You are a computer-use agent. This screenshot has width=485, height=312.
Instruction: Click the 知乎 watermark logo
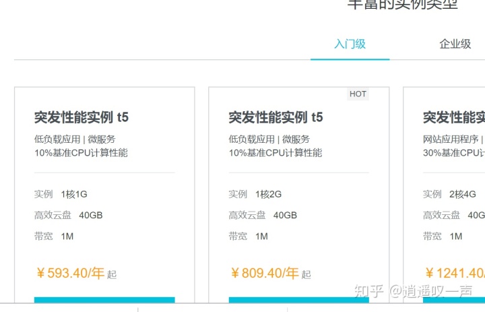tap(369, 291)
